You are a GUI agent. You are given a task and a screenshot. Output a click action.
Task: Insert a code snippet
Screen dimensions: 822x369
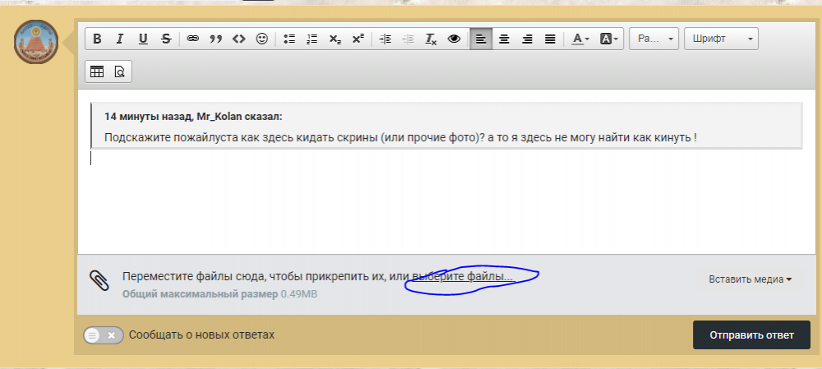[239, 39]
